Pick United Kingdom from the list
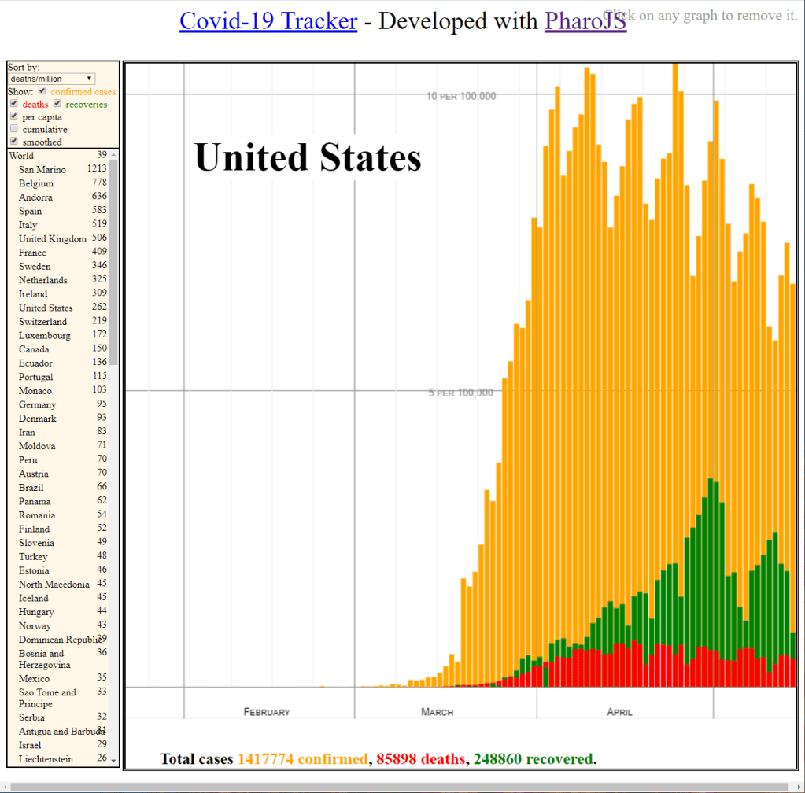The height and width of the screenshot is (793, 805). coord(53,238)
